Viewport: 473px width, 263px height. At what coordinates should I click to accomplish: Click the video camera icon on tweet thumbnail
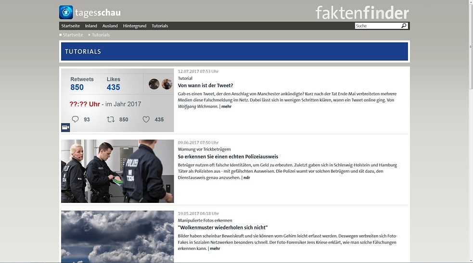point(65,127)
